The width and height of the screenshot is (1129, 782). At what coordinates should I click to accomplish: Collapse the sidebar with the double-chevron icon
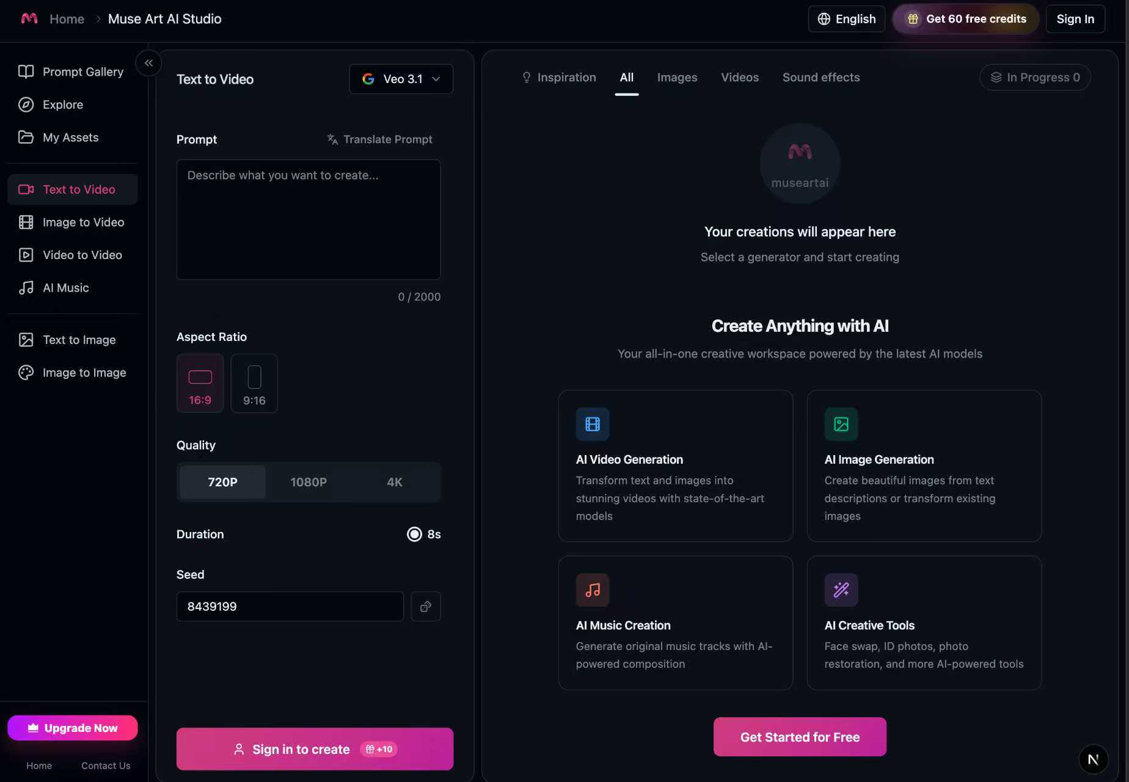(x=148, y=63)
